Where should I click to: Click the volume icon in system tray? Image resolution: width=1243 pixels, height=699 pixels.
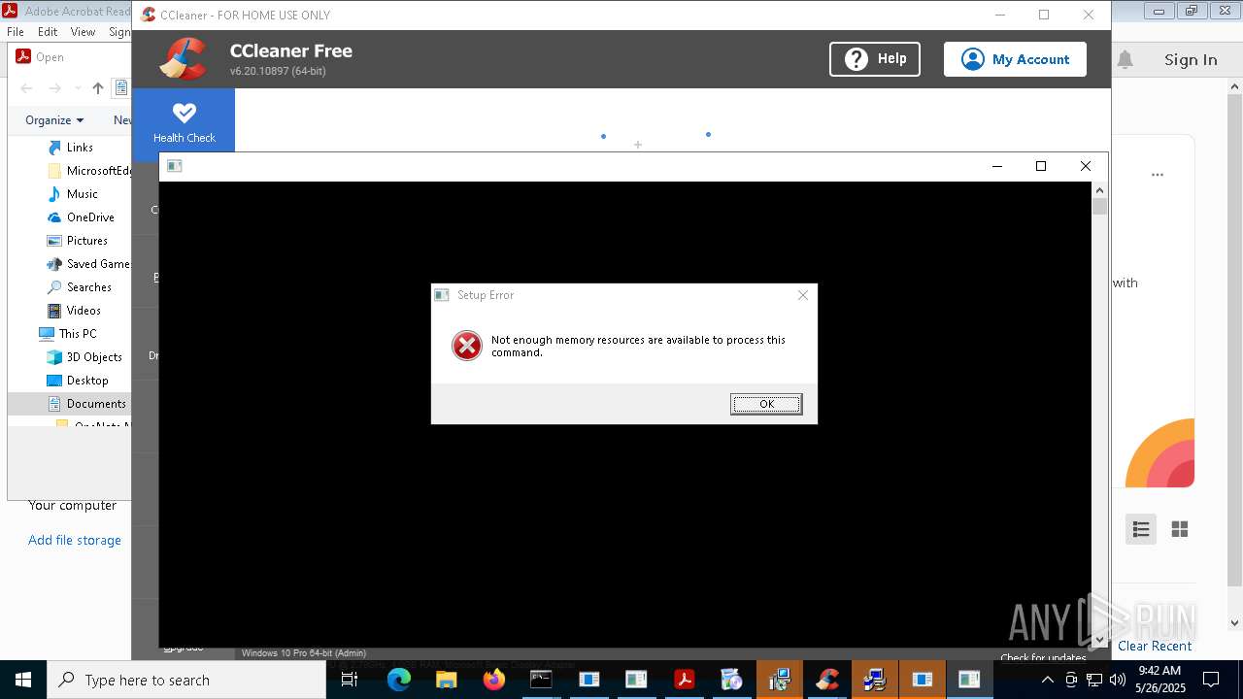click(1117, 680)
